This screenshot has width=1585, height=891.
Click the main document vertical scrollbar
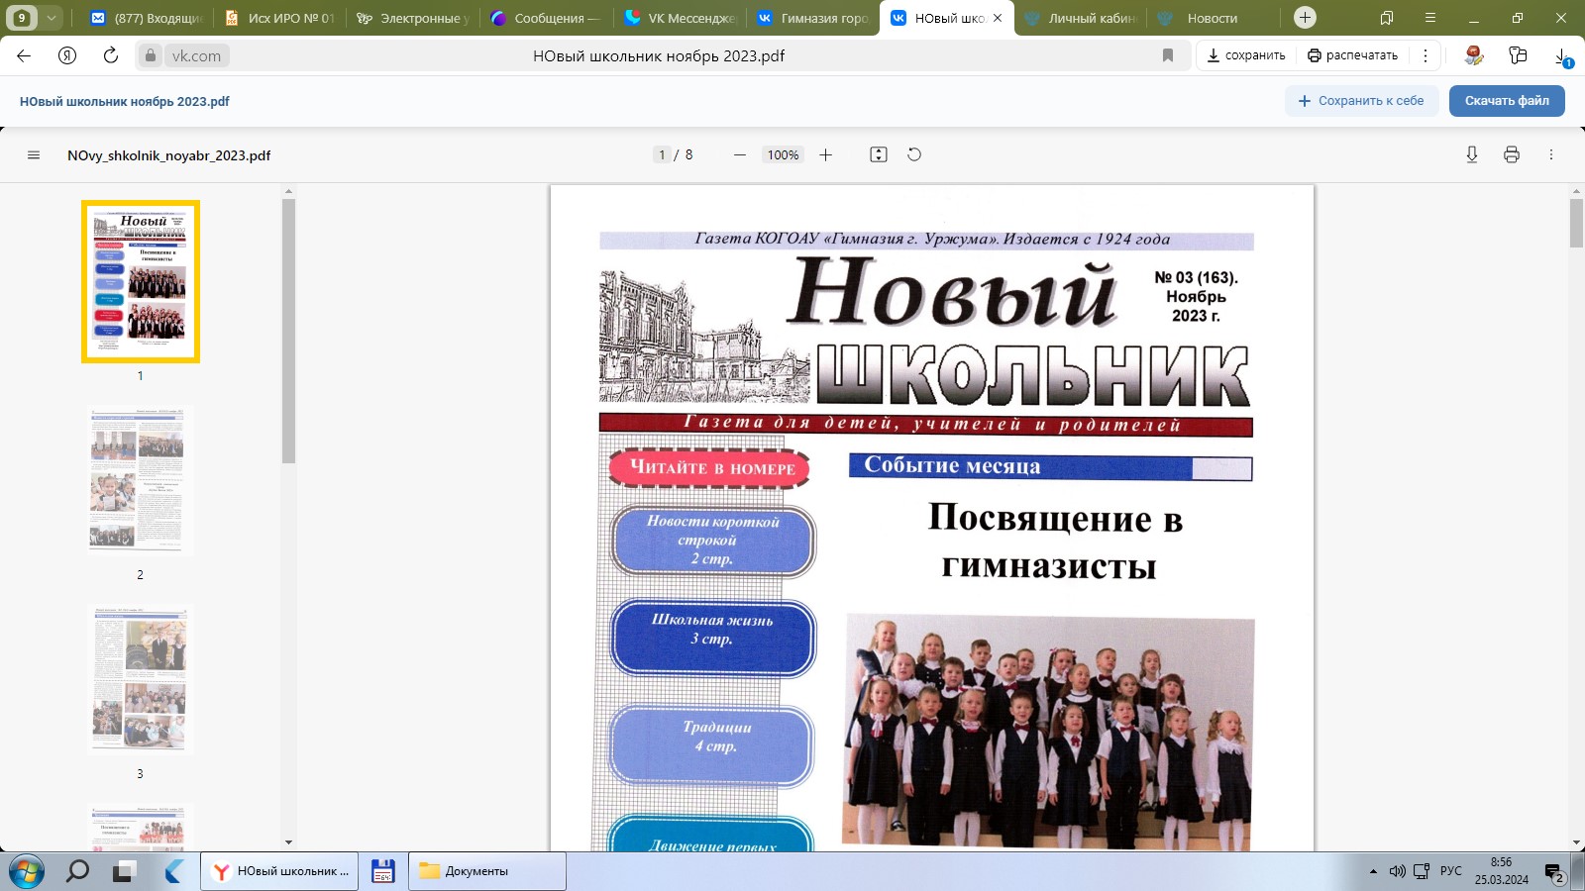1576,223
